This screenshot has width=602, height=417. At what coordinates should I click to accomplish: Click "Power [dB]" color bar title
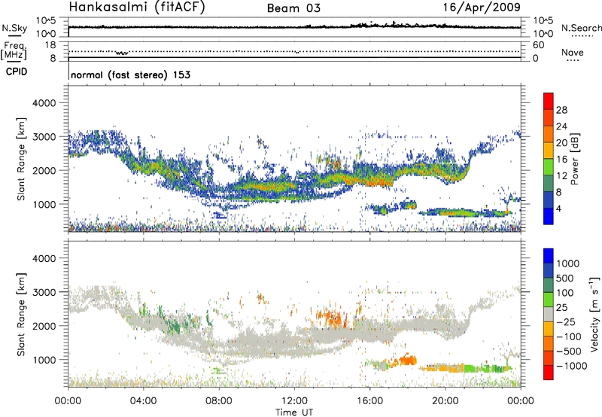[x=574, y=159]
